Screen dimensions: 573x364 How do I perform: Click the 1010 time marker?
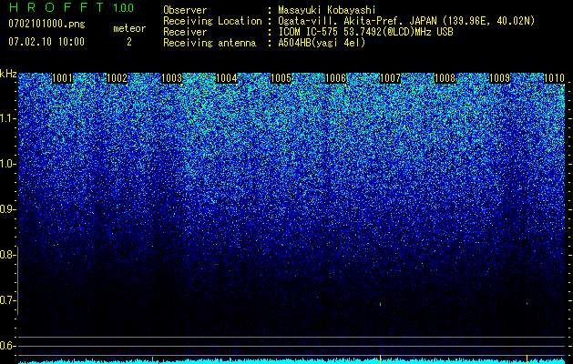click(x=554, y=78)
